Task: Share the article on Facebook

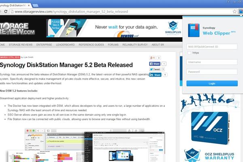Action: (155, 64)
